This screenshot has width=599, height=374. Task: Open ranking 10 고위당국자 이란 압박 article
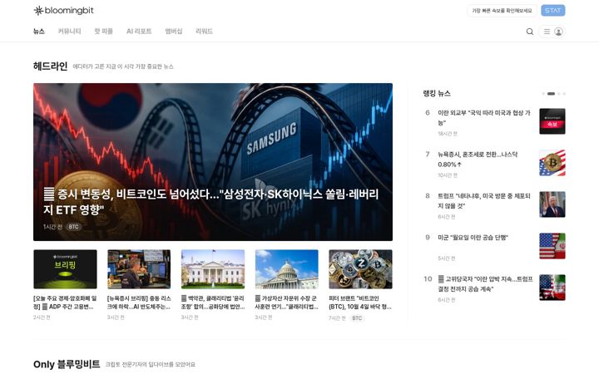pos(485,284)
